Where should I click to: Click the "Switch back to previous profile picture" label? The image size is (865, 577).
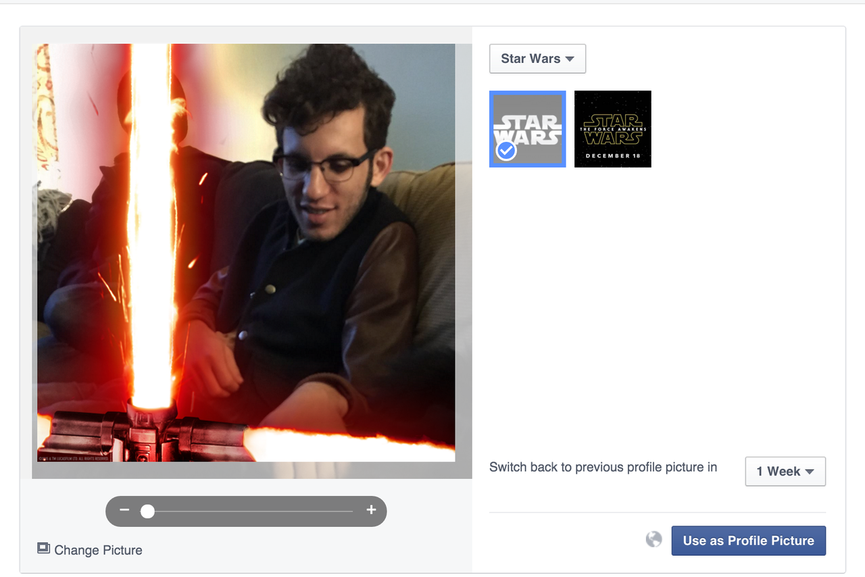(603, 468)
